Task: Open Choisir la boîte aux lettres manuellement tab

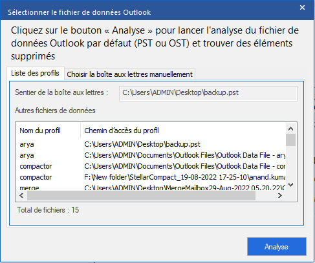Action: 129,74
